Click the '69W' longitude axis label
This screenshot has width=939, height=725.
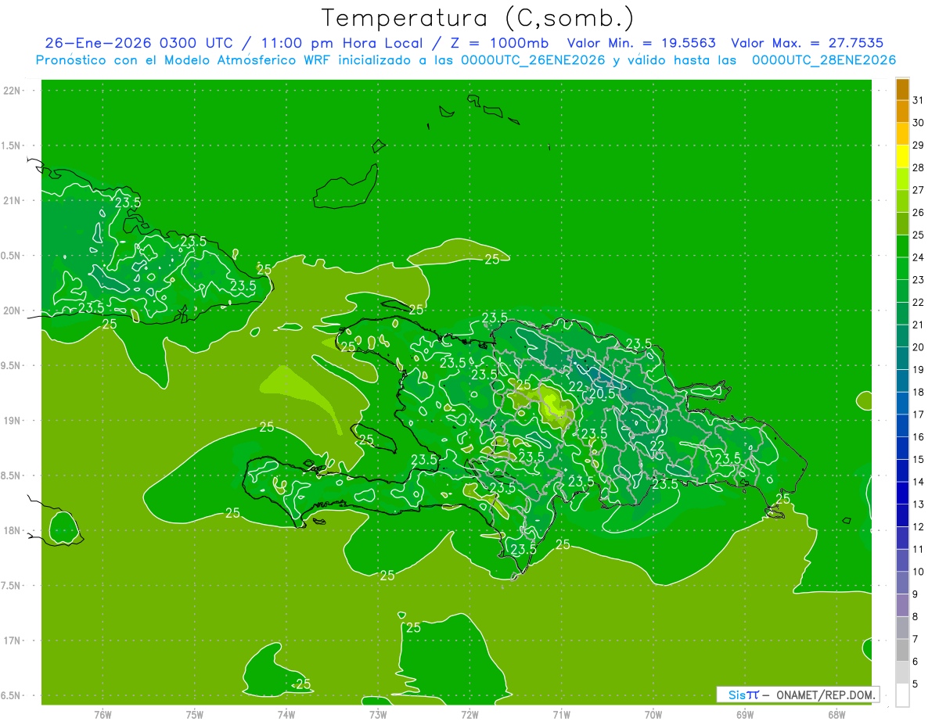pyautogui.click(x=745, y=715)
